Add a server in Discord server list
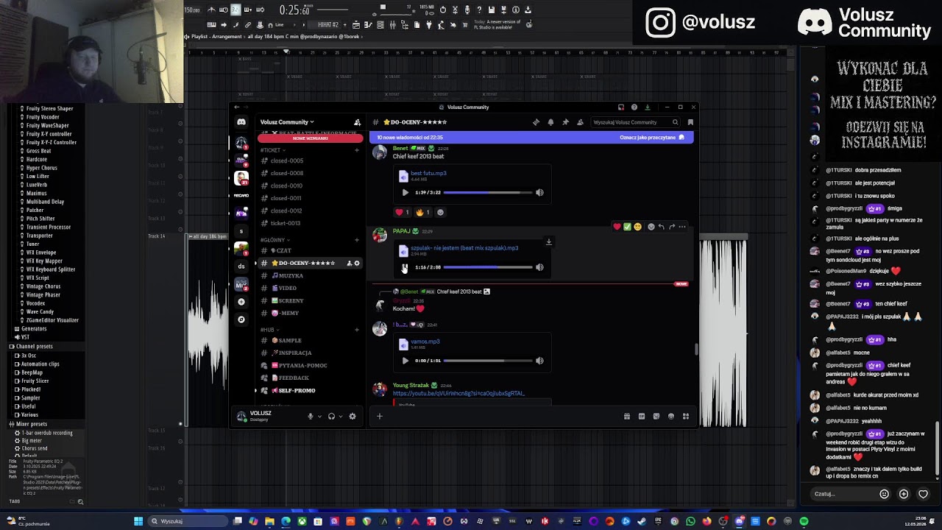Viewport: 942px width, 530px height. coord(241,302)
